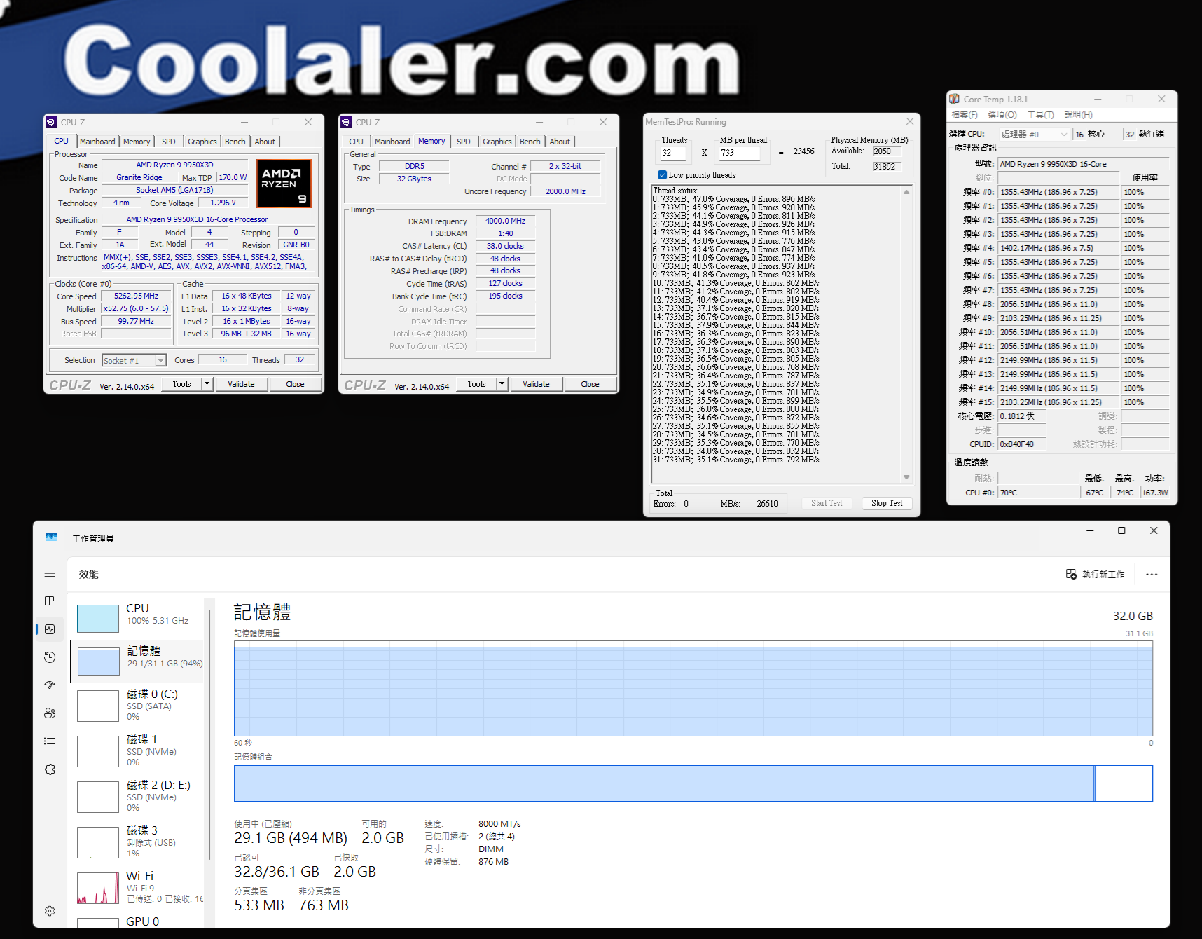Switch to CPU tab in right CPU-Z window
The image size is (1202, 939).
pyautogui.click(x=357, y=142)
